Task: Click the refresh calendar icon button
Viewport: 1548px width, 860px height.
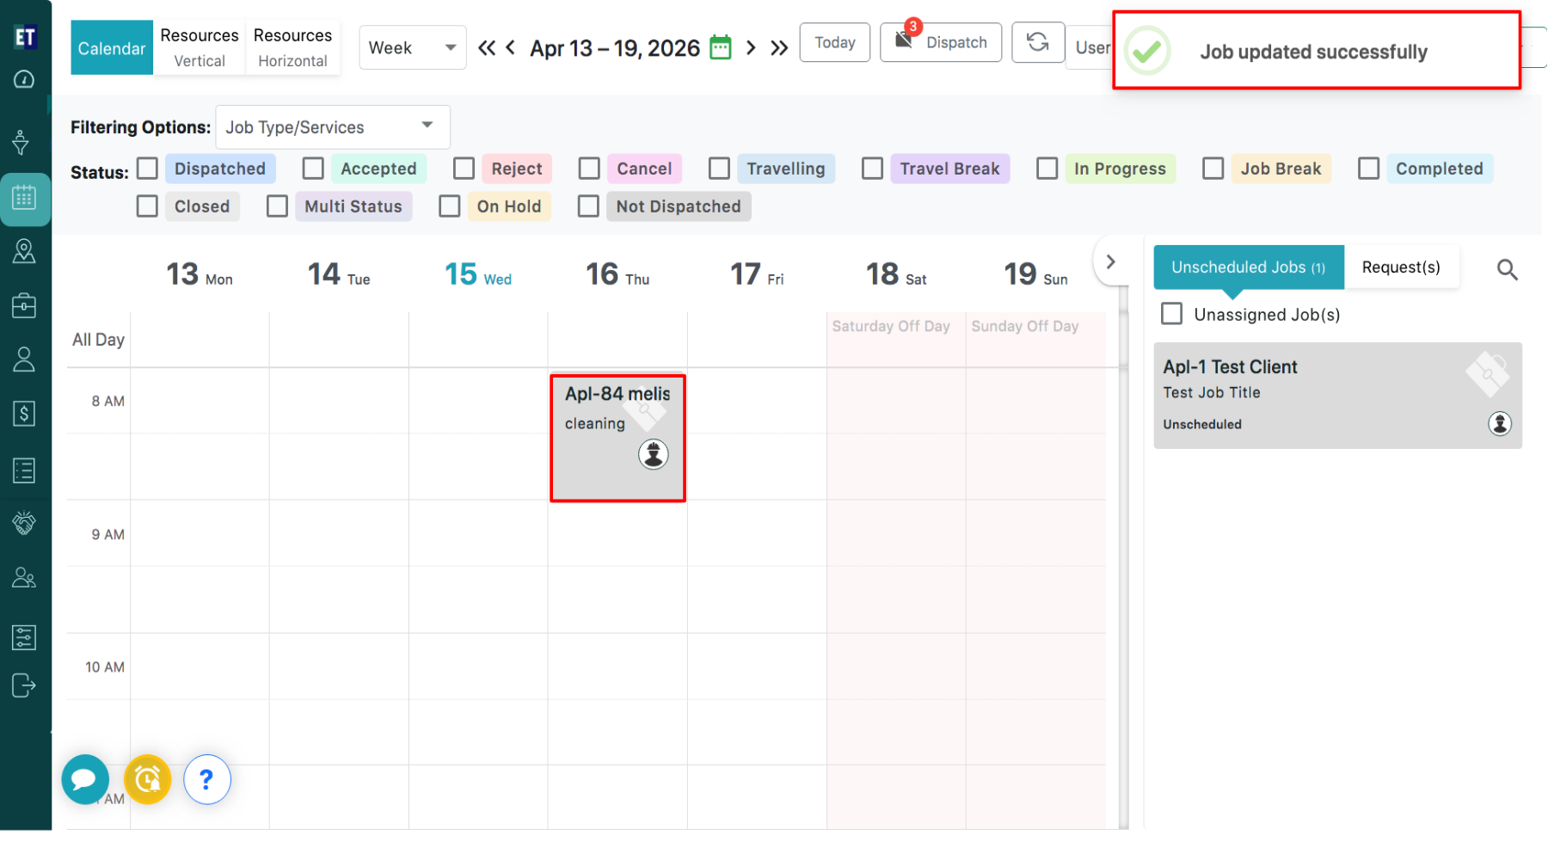Action: [1038, 42]
